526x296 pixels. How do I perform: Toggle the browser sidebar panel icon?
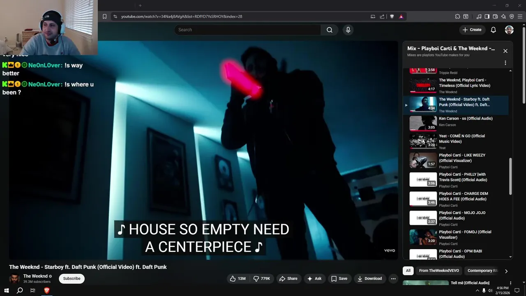(487, 16)
